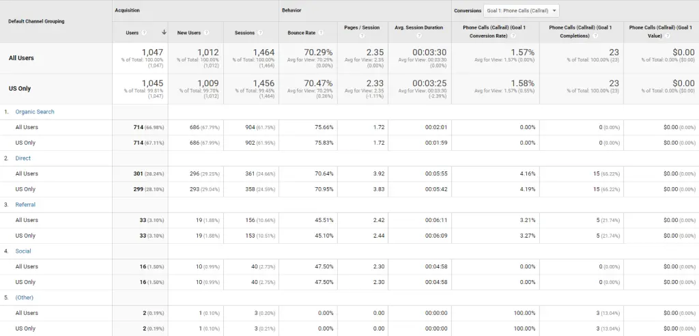Click the All Users segment summary label
Image resolution: width=699 pixels, height=336 pixels.
click(x=21, y=57)
